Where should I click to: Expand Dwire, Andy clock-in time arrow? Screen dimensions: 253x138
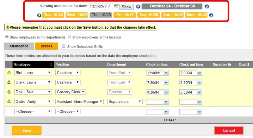[166, 102]
